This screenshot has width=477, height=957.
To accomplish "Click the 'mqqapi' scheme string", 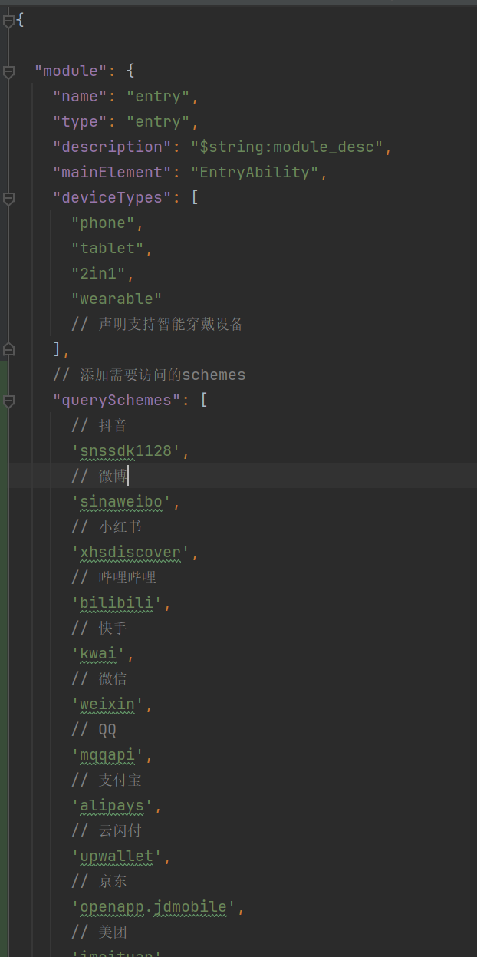I will click(107, 755).
